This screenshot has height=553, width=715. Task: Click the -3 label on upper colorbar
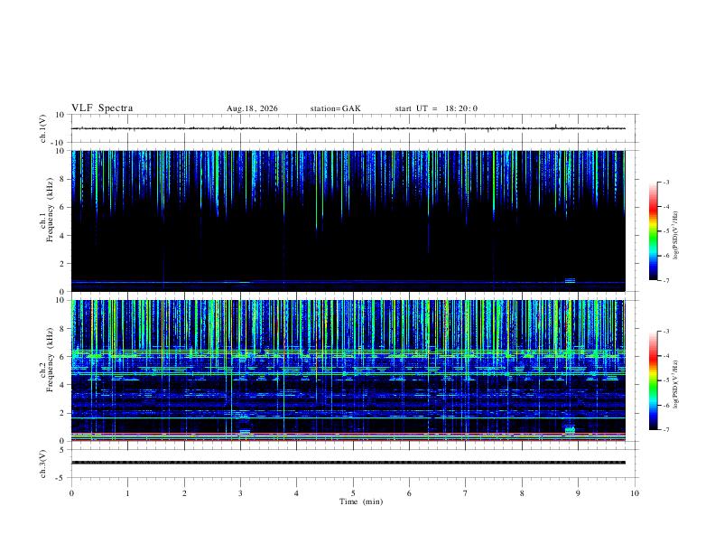coord(666,182)
